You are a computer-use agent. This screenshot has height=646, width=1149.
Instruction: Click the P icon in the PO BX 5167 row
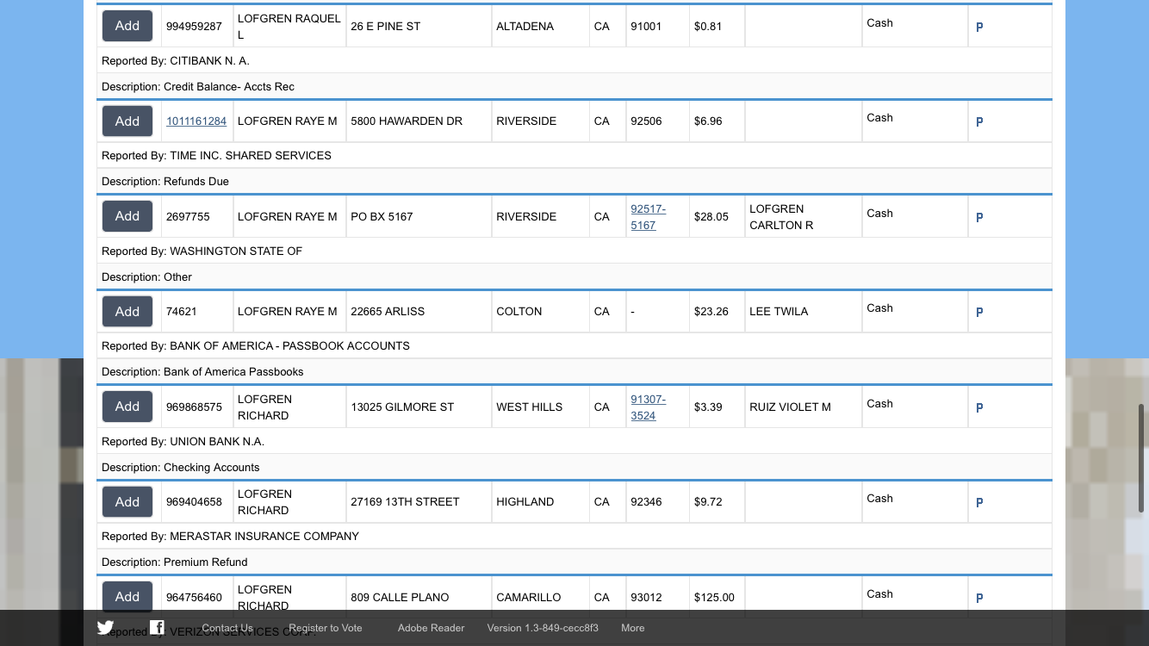point(979,218)
